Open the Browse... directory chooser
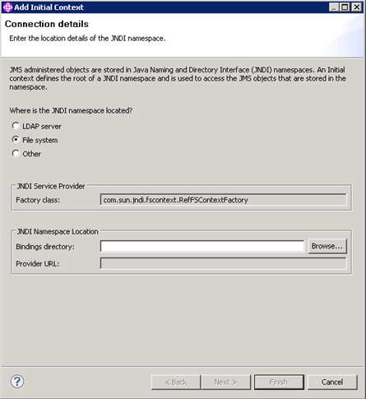The image size is (366, 399). tap(327, 246)
